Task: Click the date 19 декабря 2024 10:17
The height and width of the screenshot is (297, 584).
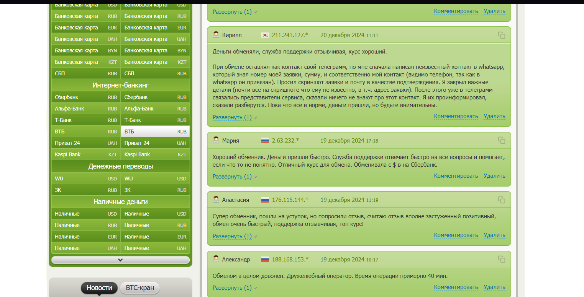Action: [x=349, y=260]
